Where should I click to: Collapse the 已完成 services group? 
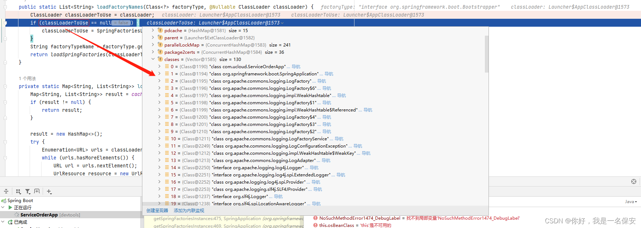pos(3,222)
